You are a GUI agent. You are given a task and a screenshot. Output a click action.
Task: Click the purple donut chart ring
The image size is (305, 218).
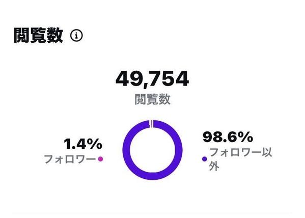tap(153, 150)
